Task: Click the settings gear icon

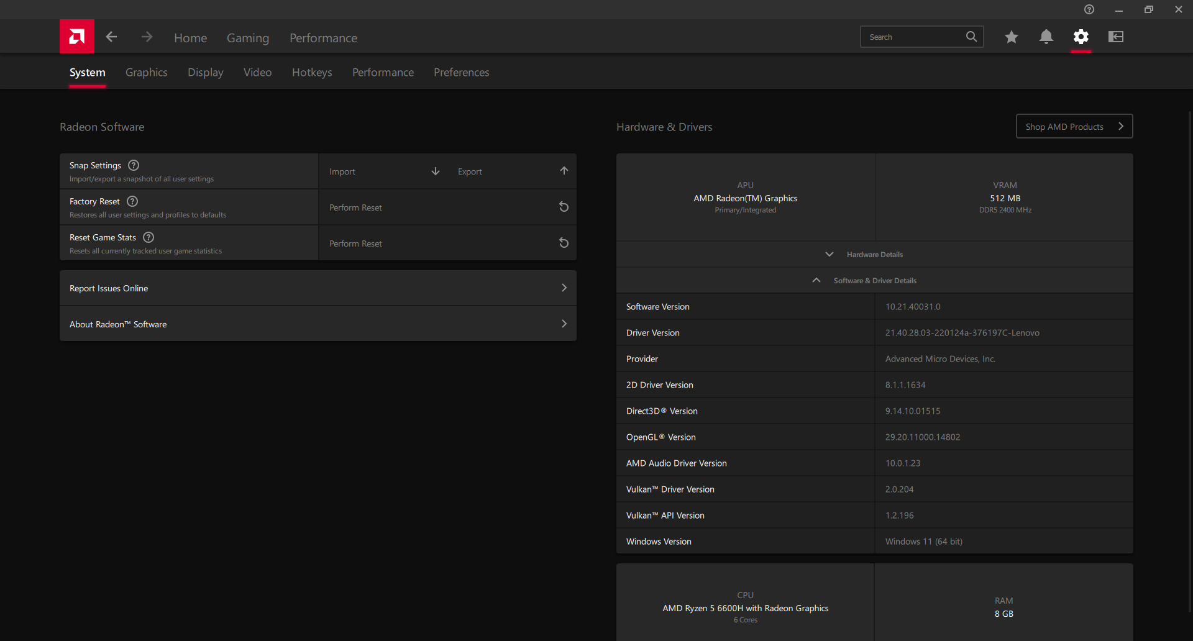Action: (1081, 37)
